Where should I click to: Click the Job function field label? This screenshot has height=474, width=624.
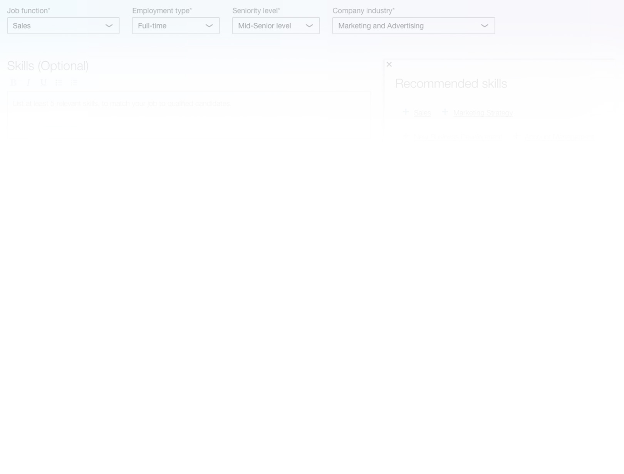[29, 11]
